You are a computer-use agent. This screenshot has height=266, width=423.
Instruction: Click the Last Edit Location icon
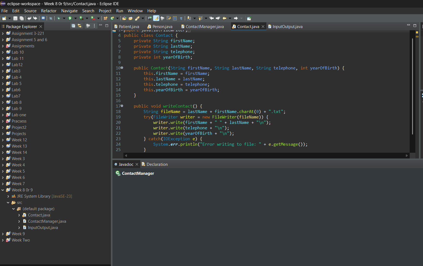point(212,18)
